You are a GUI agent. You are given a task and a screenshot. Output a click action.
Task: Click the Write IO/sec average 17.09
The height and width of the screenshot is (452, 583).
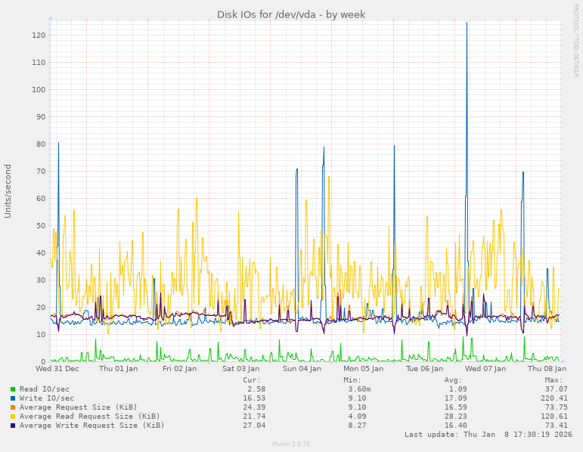click(456, 398)
